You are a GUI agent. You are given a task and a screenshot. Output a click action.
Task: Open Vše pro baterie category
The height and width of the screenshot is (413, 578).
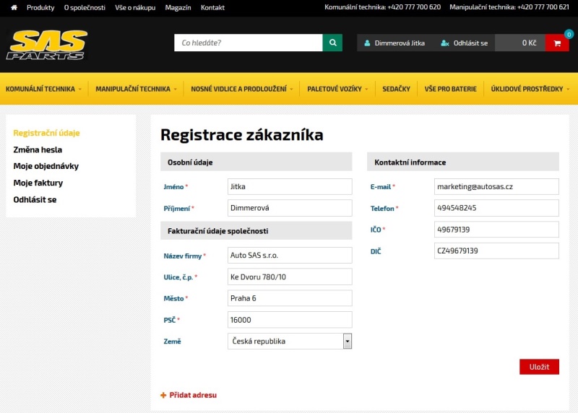450,89
